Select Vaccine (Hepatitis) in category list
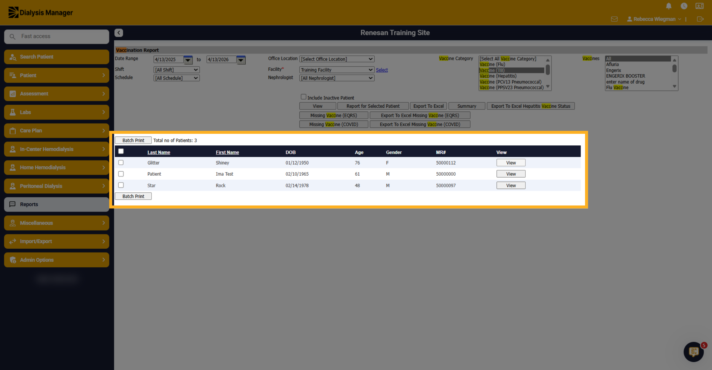This screenshot has width=712, height=370. tap(498, 76)
